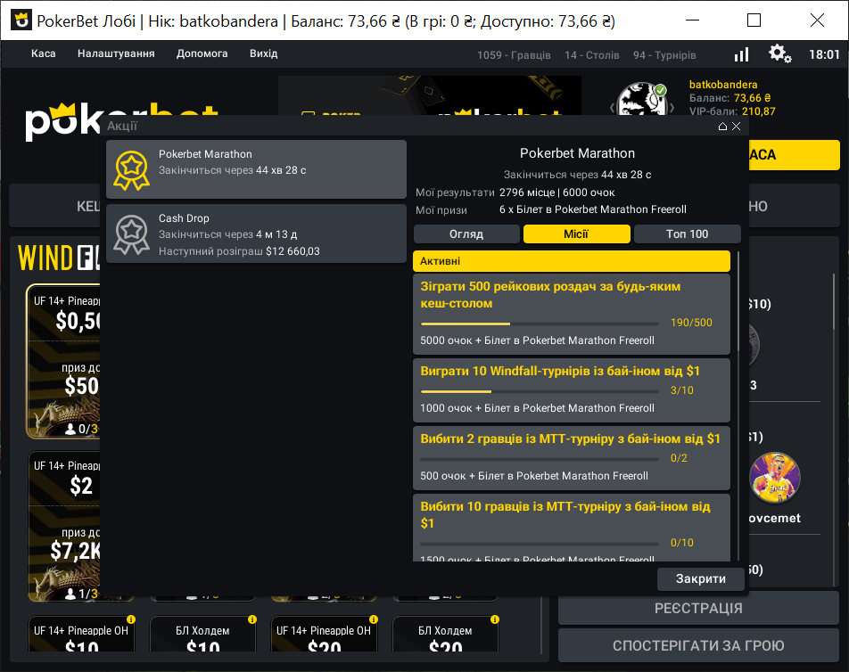Select the Cash Drop promotion row
The image size is (849, 672).
pyautogui.click(x=256, y=234)
